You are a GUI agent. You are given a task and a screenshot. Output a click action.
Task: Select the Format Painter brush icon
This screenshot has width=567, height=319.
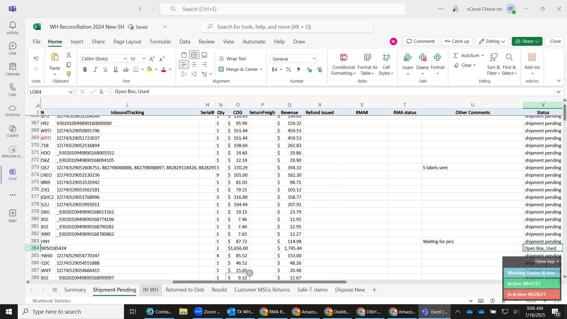pyautogui.click(x=69, y=74)
